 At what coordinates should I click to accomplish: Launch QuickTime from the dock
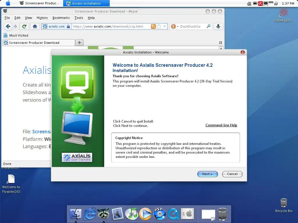tap(173, 214)
